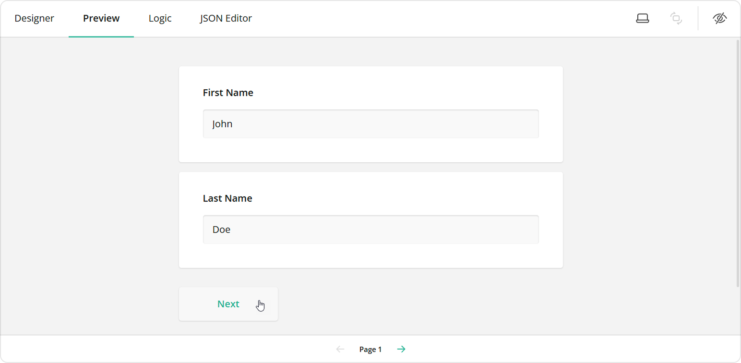Click the grayed previous page arrow
This screenshot has height=363, width=741.
click(x=340, y=349)
